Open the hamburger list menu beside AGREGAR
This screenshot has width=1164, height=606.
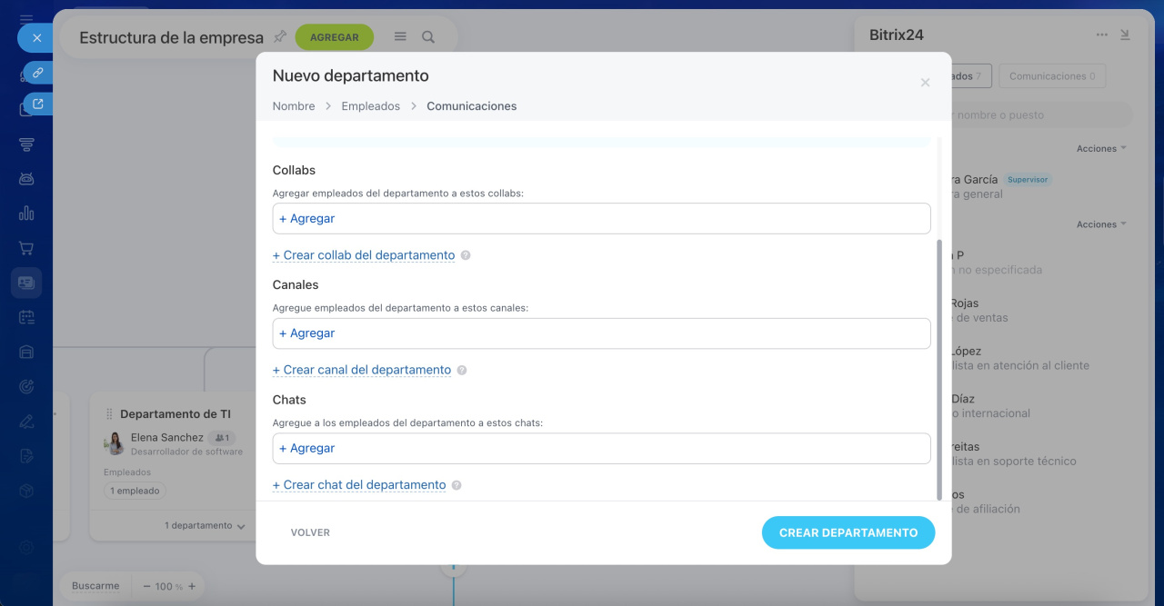[x=400, y=37]
